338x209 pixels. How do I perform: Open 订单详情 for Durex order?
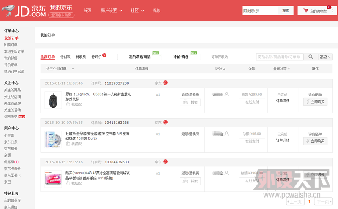coord(283,140)
